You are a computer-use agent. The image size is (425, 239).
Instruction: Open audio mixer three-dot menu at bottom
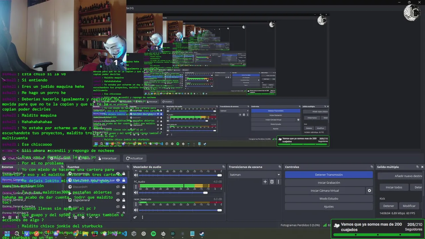click(142, 217)
